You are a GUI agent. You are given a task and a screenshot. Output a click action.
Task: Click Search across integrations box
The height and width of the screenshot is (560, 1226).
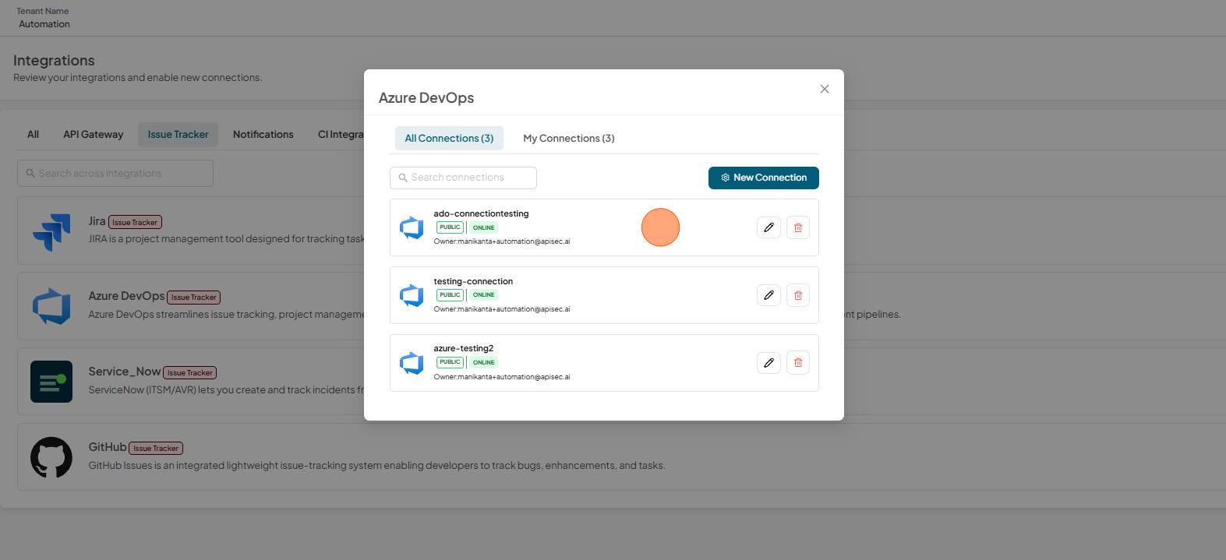point(115,173)
